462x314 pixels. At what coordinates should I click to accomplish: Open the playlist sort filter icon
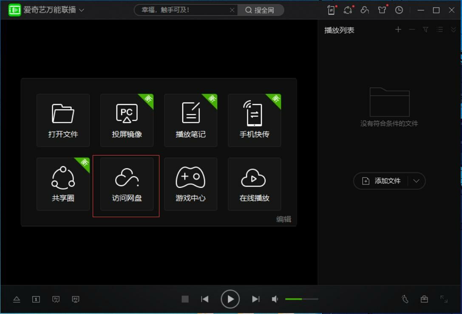(x=425, y=30)
